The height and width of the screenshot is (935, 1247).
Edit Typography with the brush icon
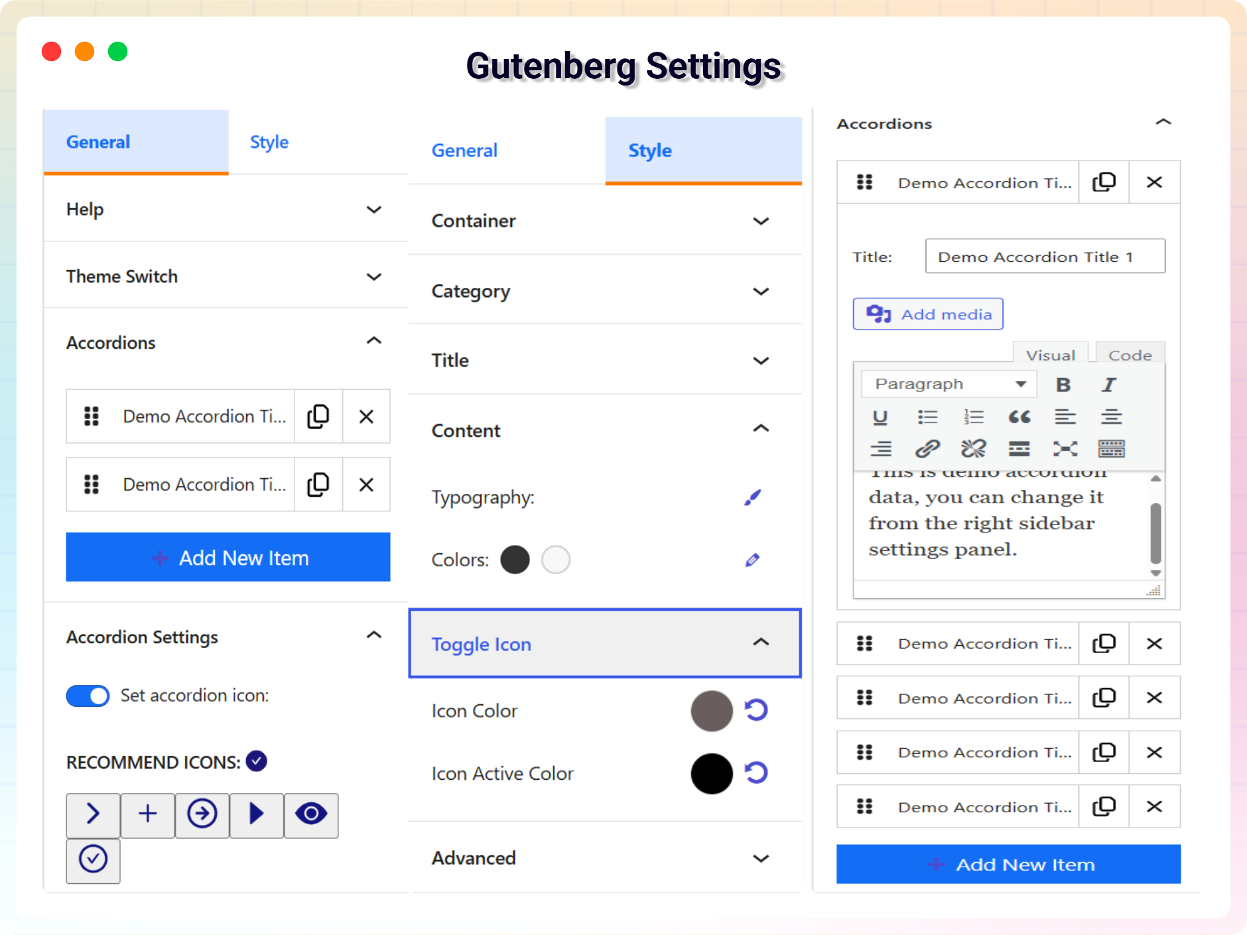[x=752, y=497]
